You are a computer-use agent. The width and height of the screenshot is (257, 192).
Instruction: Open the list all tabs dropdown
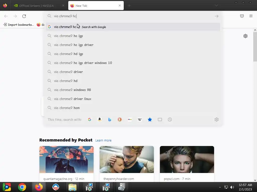pos(216,5)
